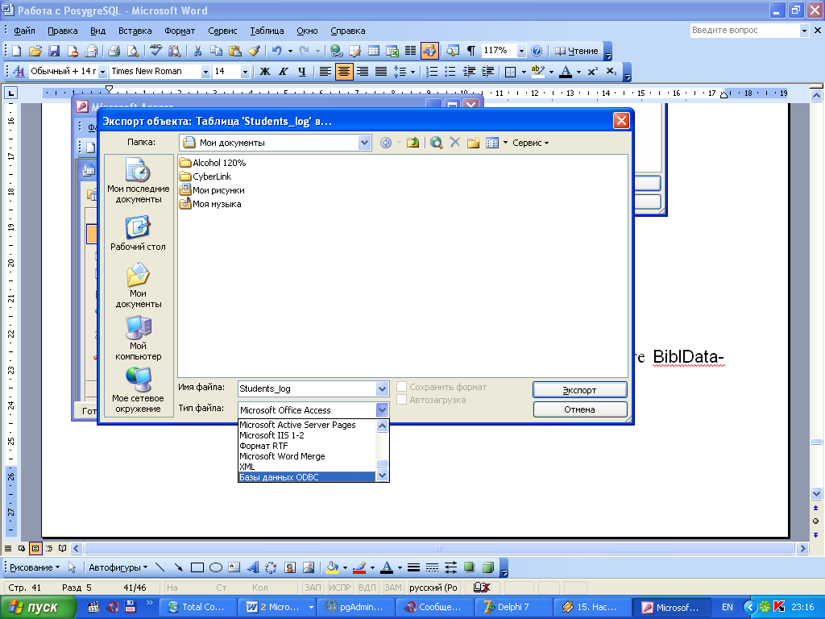Click the font color A swatch
Viewport: 825px width, 619px height.
tap(566, 72)
